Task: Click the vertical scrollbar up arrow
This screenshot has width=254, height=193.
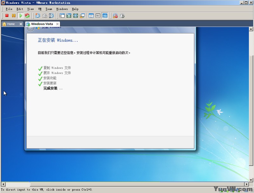Action: point(251,29)
